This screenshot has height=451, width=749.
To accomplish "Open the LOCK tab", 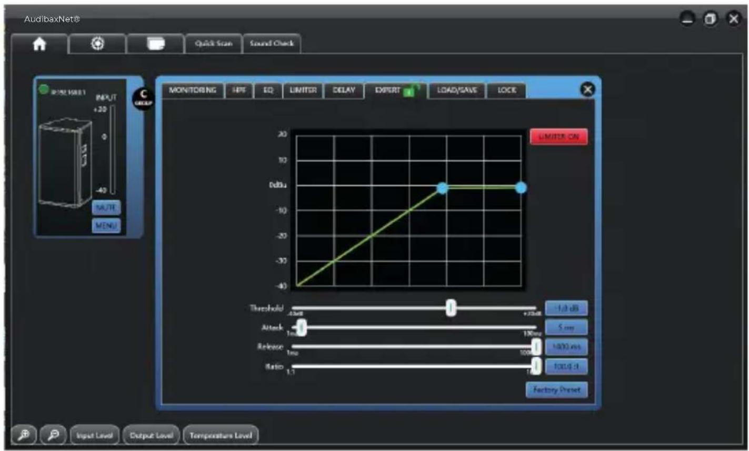I will point(506,91).
